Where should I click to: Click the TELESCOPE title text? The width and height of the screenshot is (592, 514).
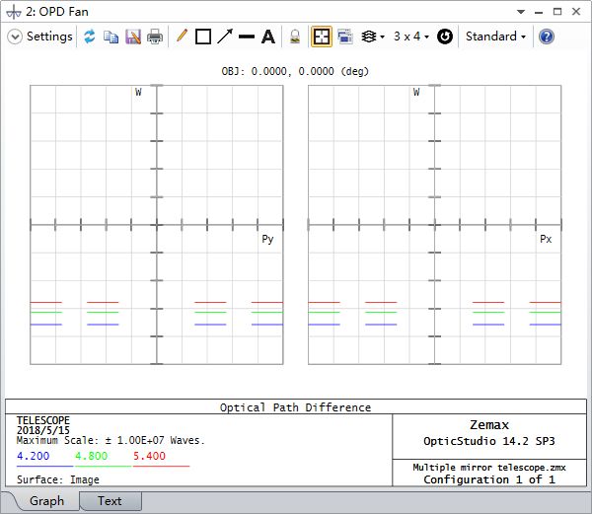43,420
